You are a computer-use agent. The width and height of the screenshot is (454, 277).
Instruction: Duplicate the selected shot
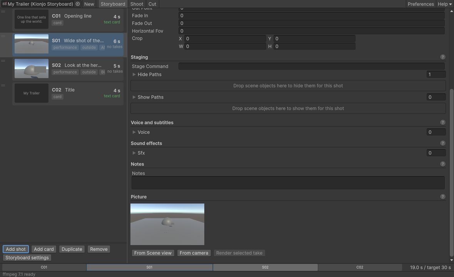coord(72,249)
